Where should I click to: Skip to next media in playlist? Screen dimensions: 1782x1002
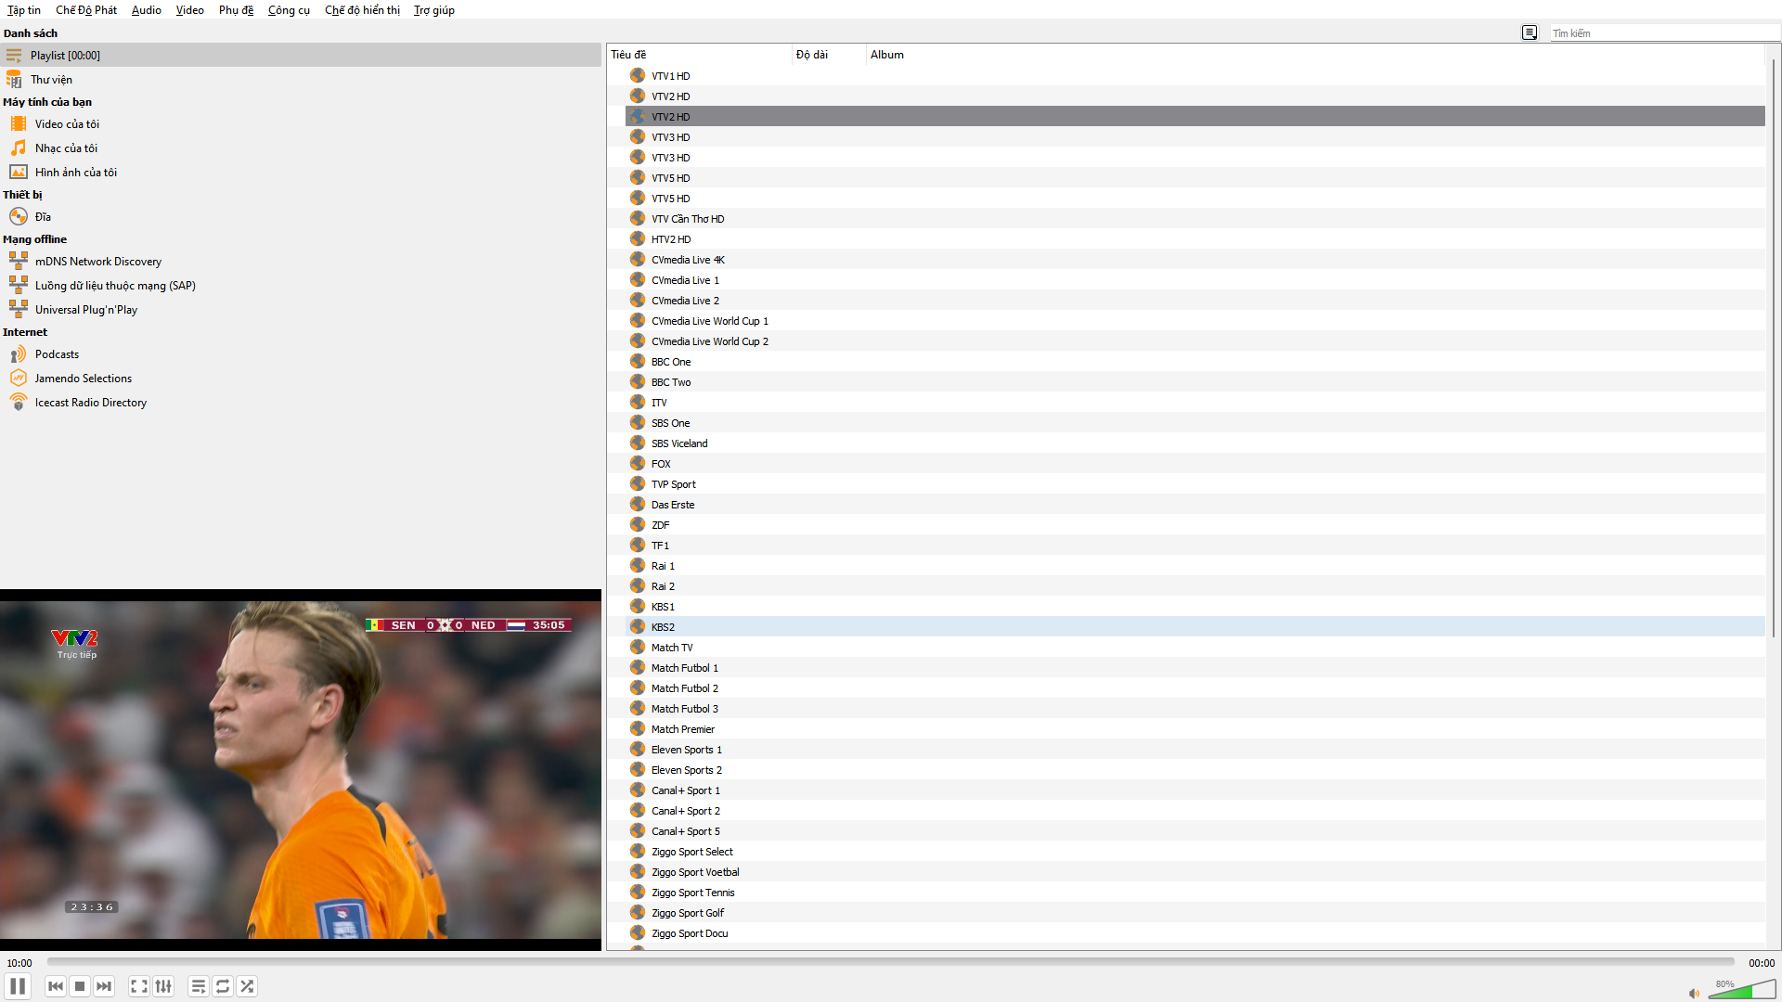click(x=104, y=986)
